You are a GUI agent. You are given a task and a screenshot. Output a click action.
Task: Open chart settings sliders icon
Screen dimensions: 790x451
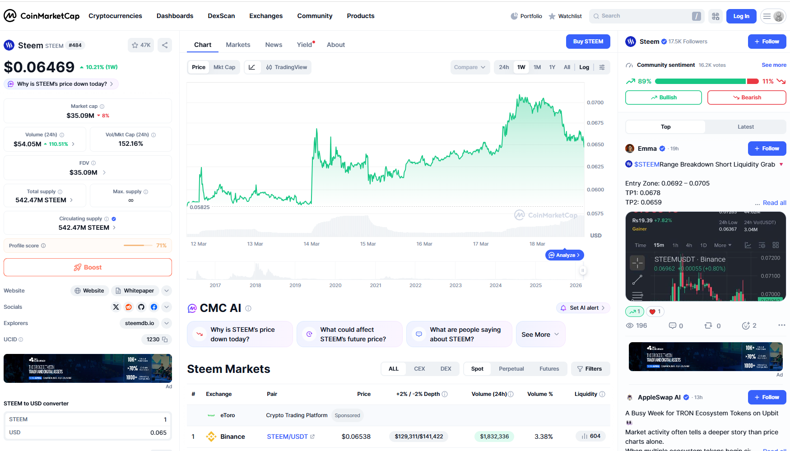click(602, 67)
